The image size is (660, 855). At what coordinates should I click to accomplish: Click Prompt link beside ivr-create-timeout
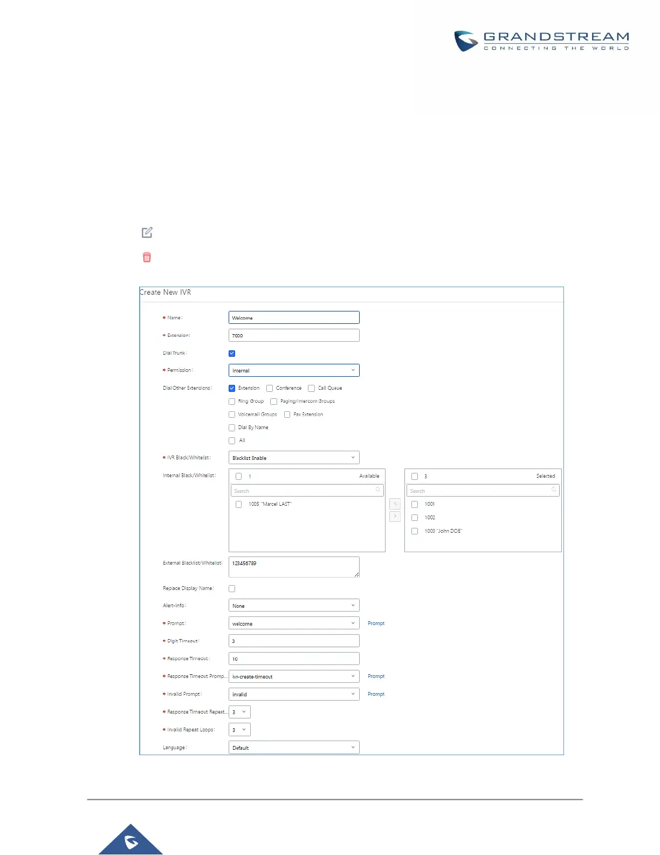click(376, 676)
